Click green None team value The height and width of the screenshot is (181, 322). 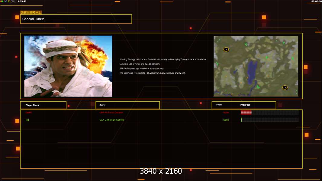[226, 120]
